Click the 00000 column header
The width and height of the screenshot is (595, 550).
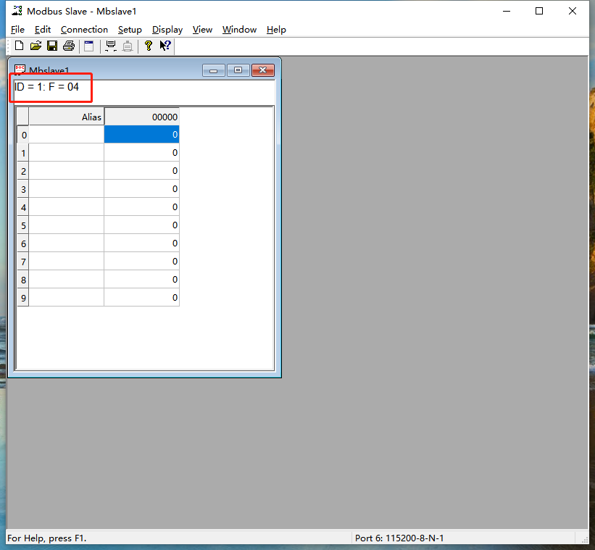point(141,117)
